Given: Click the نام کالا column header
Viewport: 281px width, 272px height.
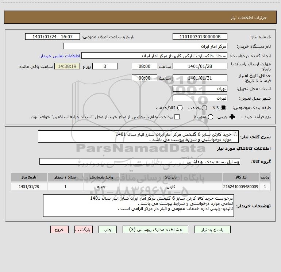Looking at the screenshot, I should pyautogui.click(x=171, y=177).
